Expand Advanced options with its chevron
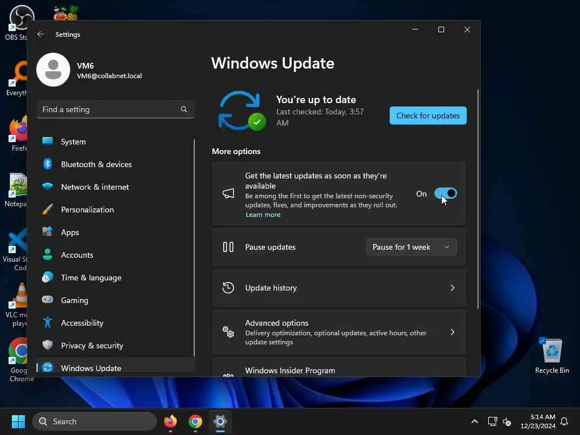The image size is (580, 435). click(452, 332)
